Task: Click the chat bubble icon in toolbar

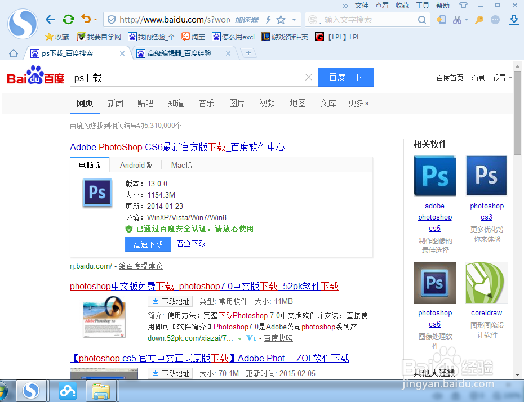Action: coord(495,20)
